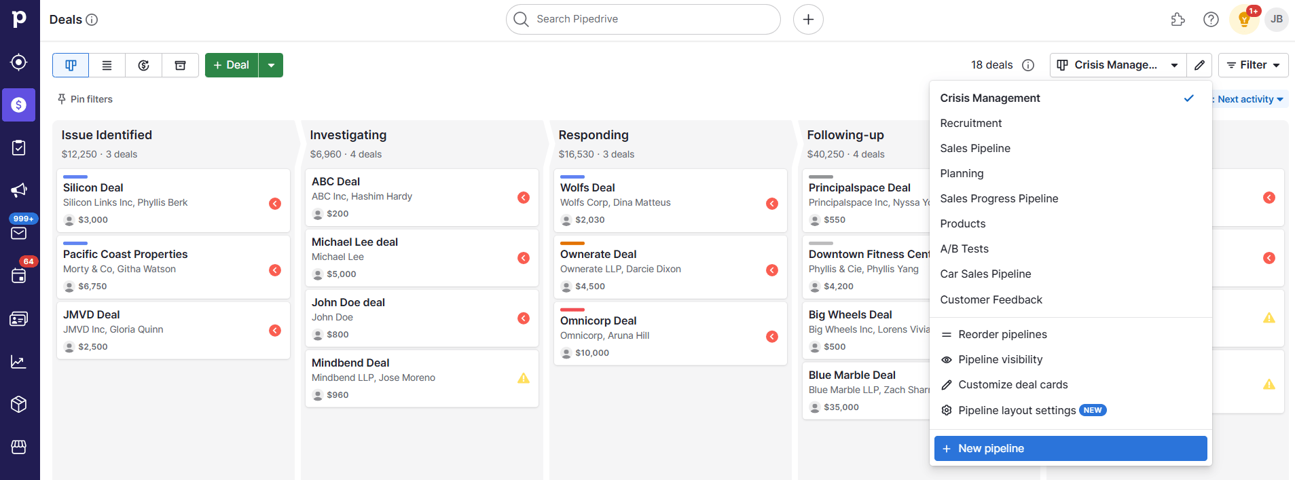Image resolution: width=1295 pixels, height=480 pixels.
Task: Click the quick add plus button
Action: coord(808,20)
